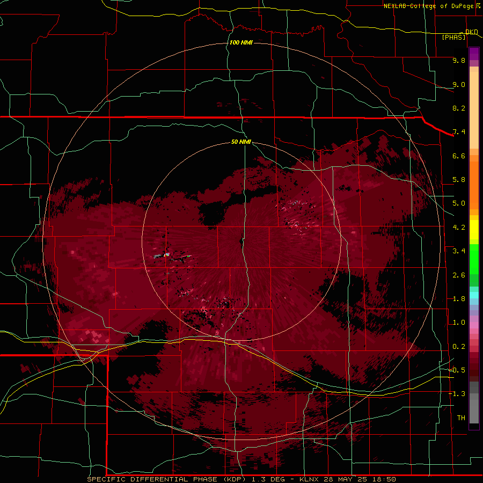Viewport: 483px width, 483px height.
Task: Click the 0.2 scale value
Action: (x=459, y=347)
